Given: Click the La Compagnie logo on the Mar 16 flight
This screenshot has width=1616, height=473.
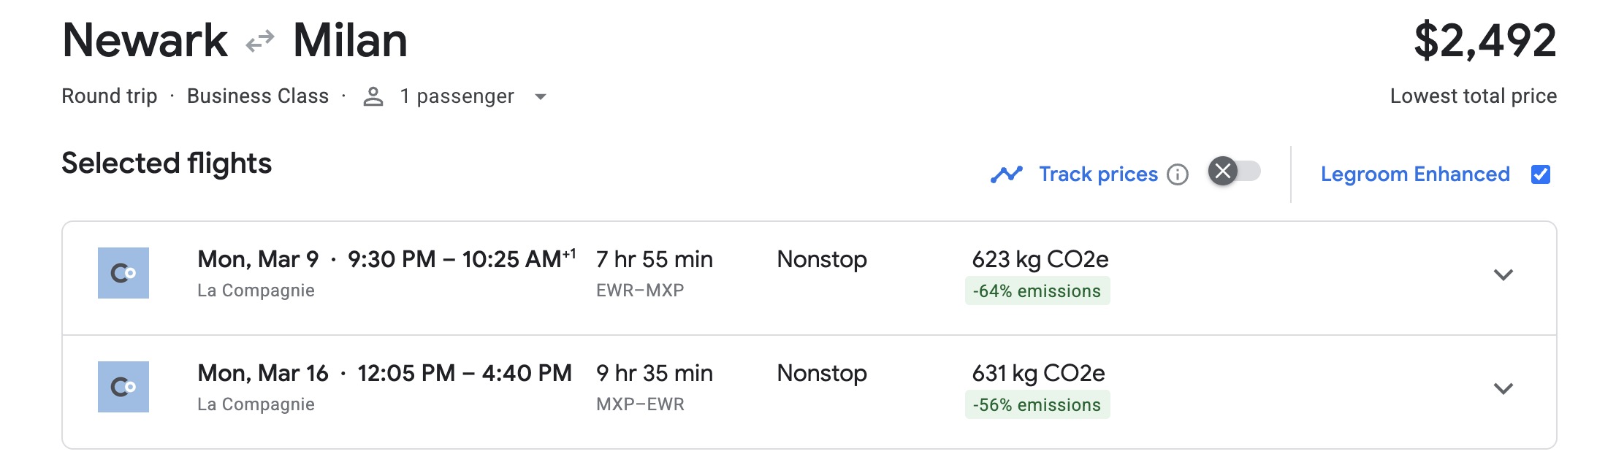Looking at the screenshot, I should [x=123, y=388].
